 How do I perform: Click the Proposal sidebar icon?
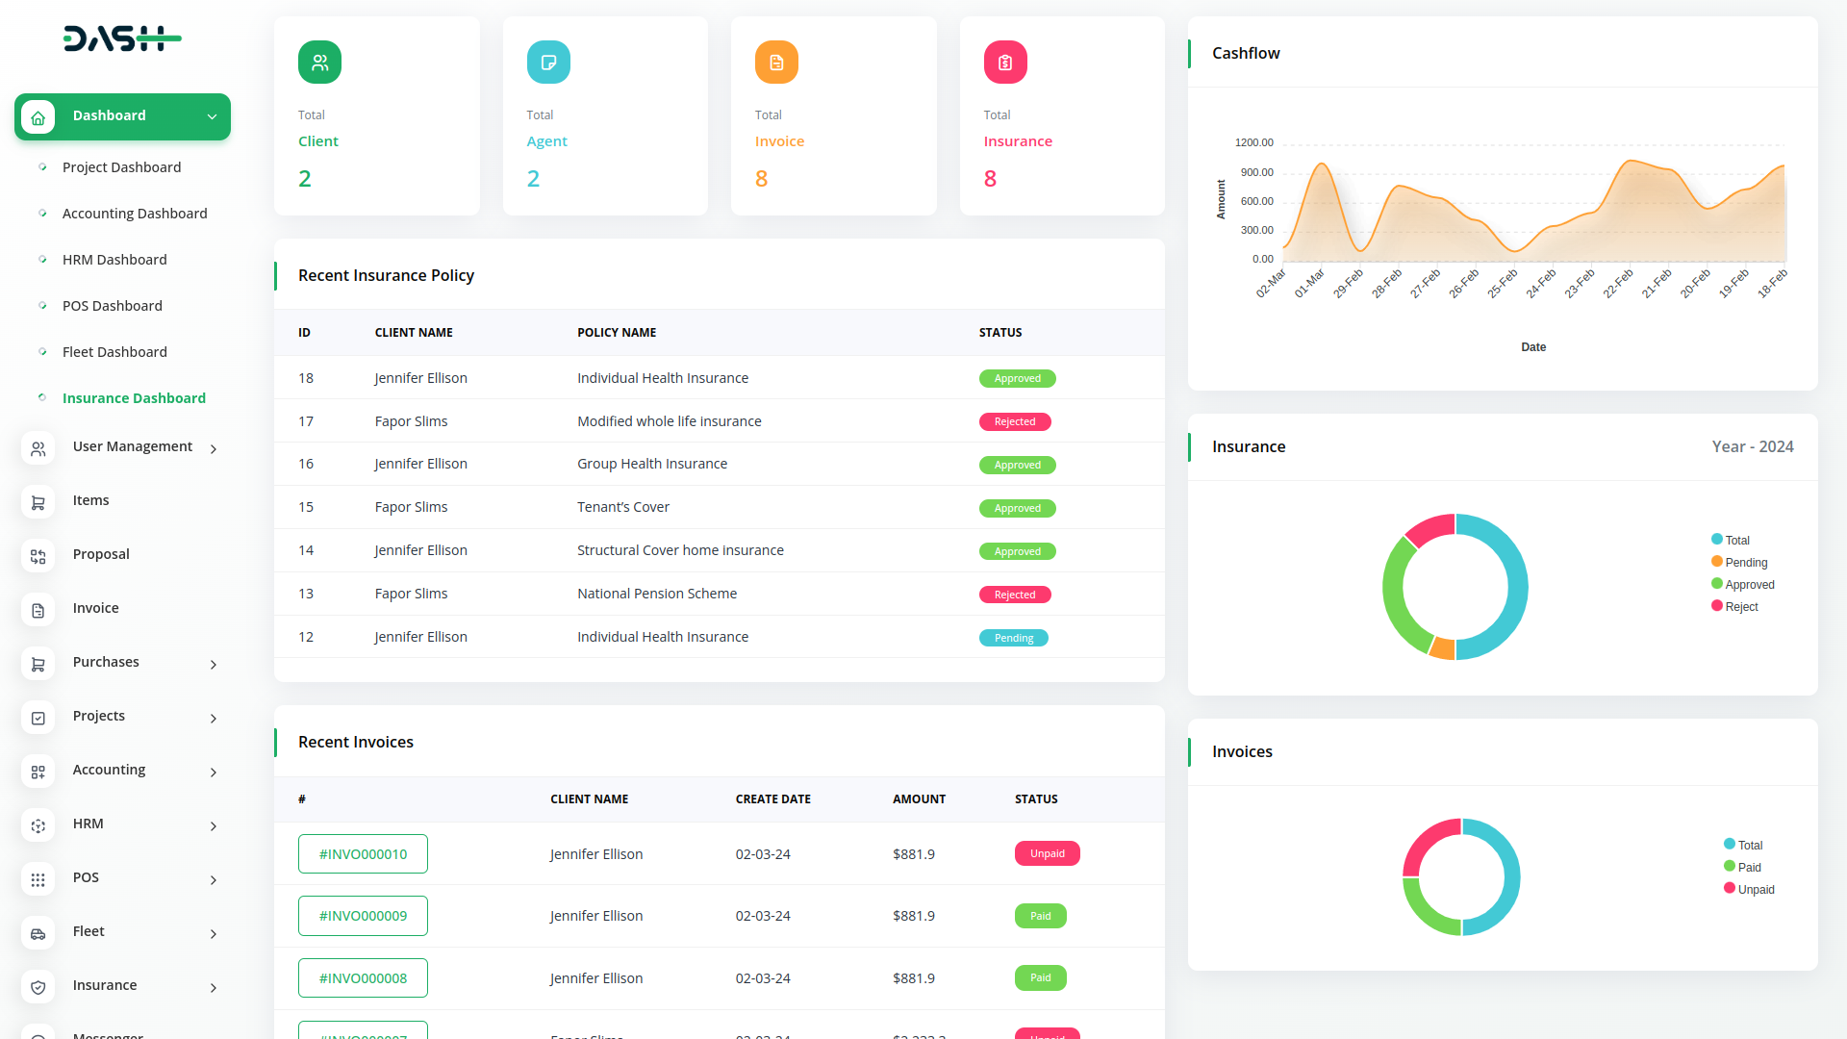[38, 556]
